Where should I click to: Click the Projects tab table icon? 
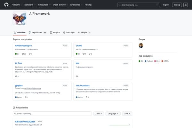pyautogui.click(x=51, y=33)
